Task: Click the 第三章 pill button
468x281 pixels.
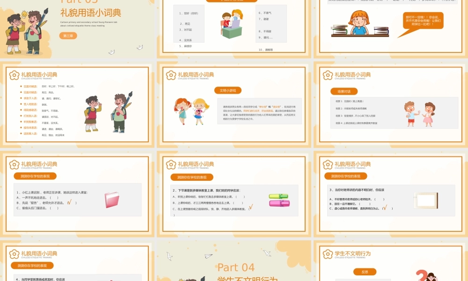Action: pyautogui.click(x=68, y=36)
